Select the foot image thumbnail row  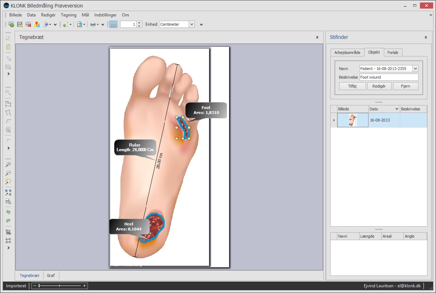(x=353, y=120)
